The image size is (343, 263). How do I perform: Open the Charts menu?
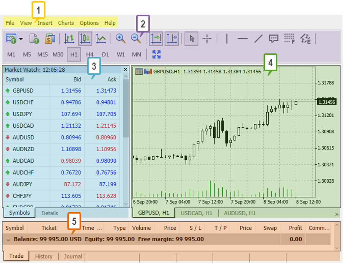point(66,23)
